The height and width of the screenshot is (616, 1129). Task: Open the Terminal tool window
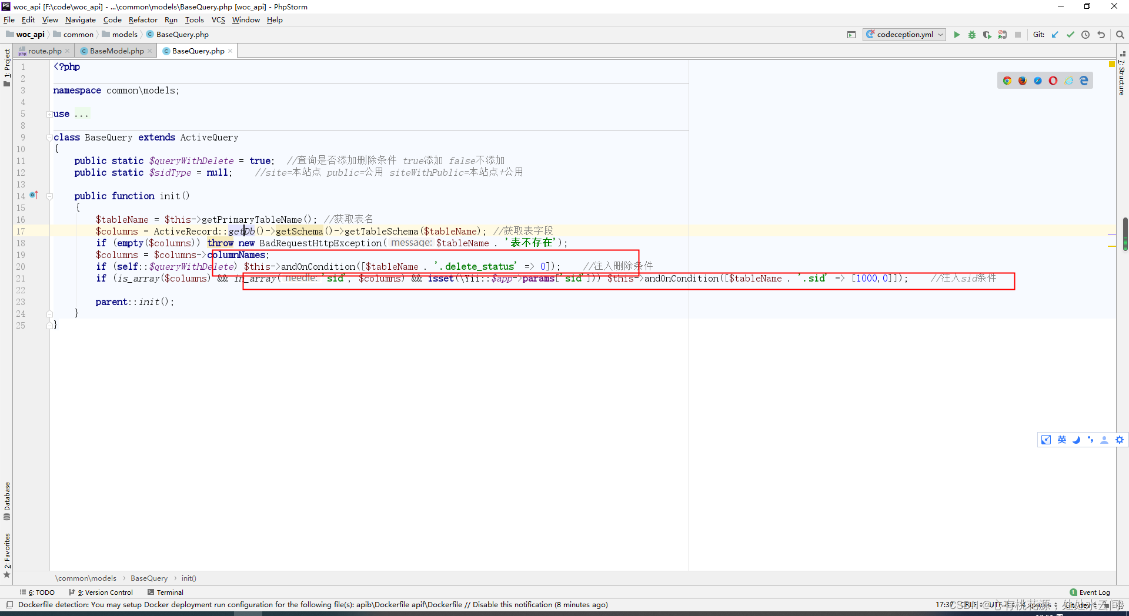pyautogui.click(x=166, y=592)
